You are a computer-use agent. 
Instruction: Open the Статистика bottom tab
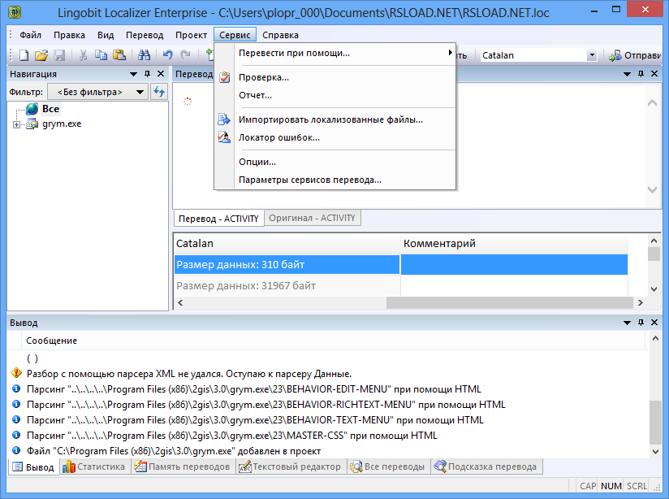pos(93,466)
